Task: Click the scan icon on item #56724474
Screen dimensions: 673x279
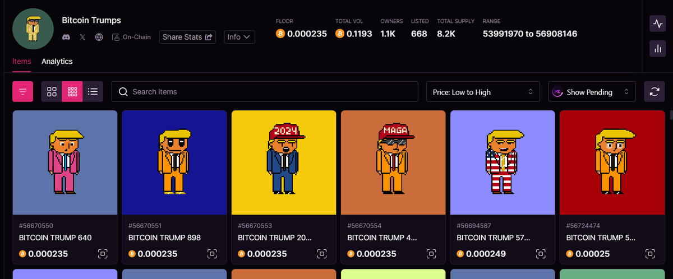Action: [x=650, y=254]
